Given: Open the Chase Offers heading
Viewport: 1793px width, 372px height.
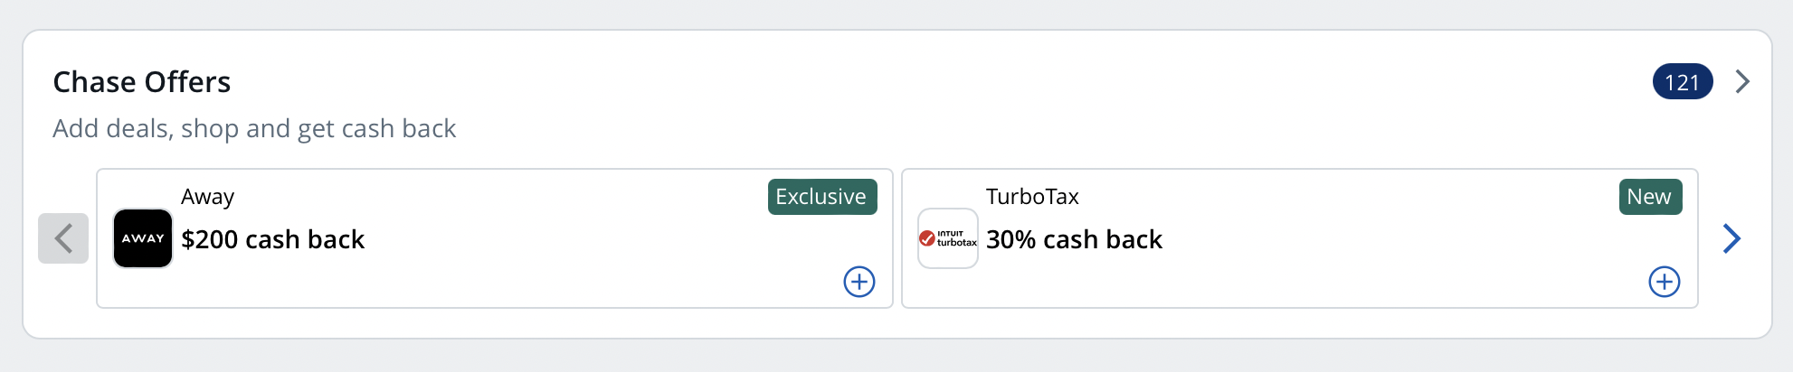Looking at the screenshot, I should coord(142,82).
